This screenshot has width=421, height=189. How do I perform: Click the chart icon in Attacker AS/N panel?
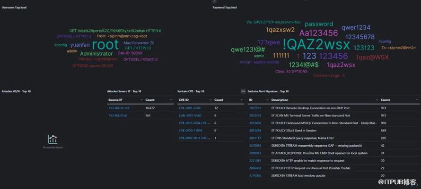pos(53,139)
